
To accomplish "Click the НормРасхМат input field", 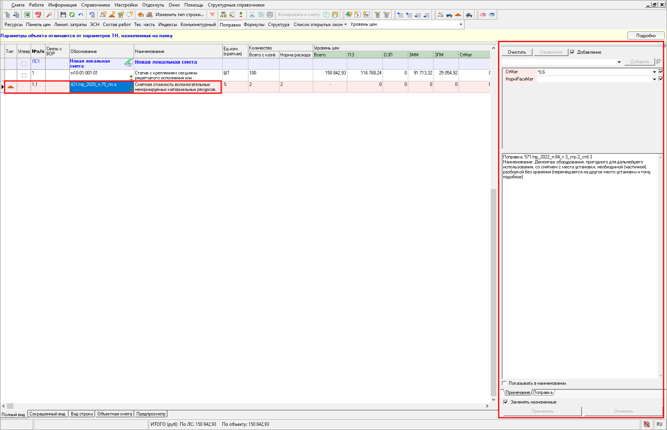I will pyautogui.click(x=594, y=79).
